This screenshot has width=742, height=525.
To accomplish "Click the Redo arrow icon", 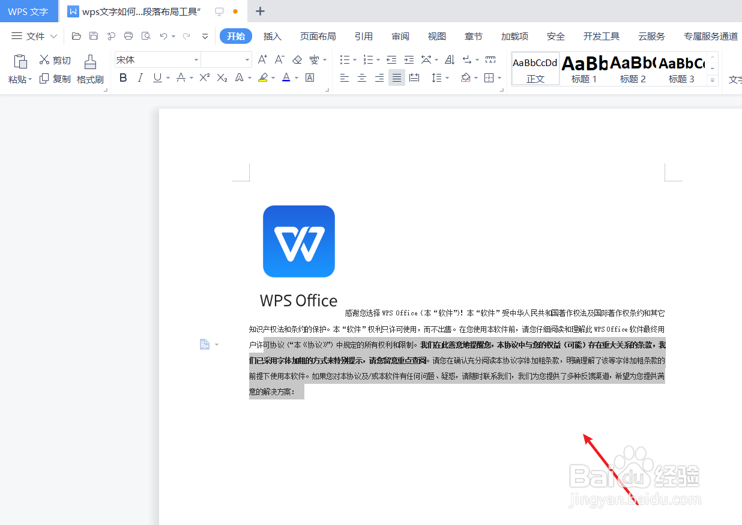I will [x=186, y=36].
